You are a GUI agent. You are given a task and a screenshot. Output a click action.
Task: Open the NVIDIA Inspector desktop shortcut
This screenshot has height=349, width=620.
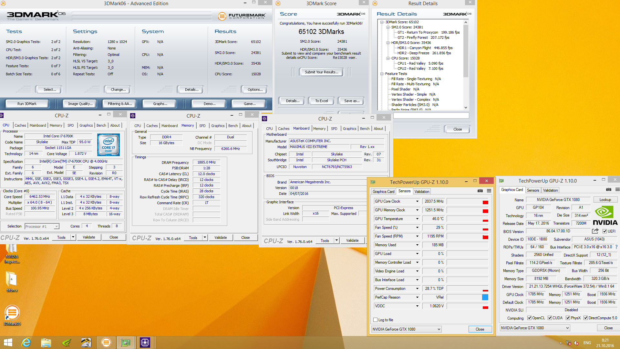[12, 254]
